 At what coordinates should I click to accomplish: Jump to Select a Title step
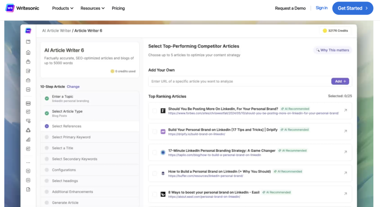pos(90,148)
